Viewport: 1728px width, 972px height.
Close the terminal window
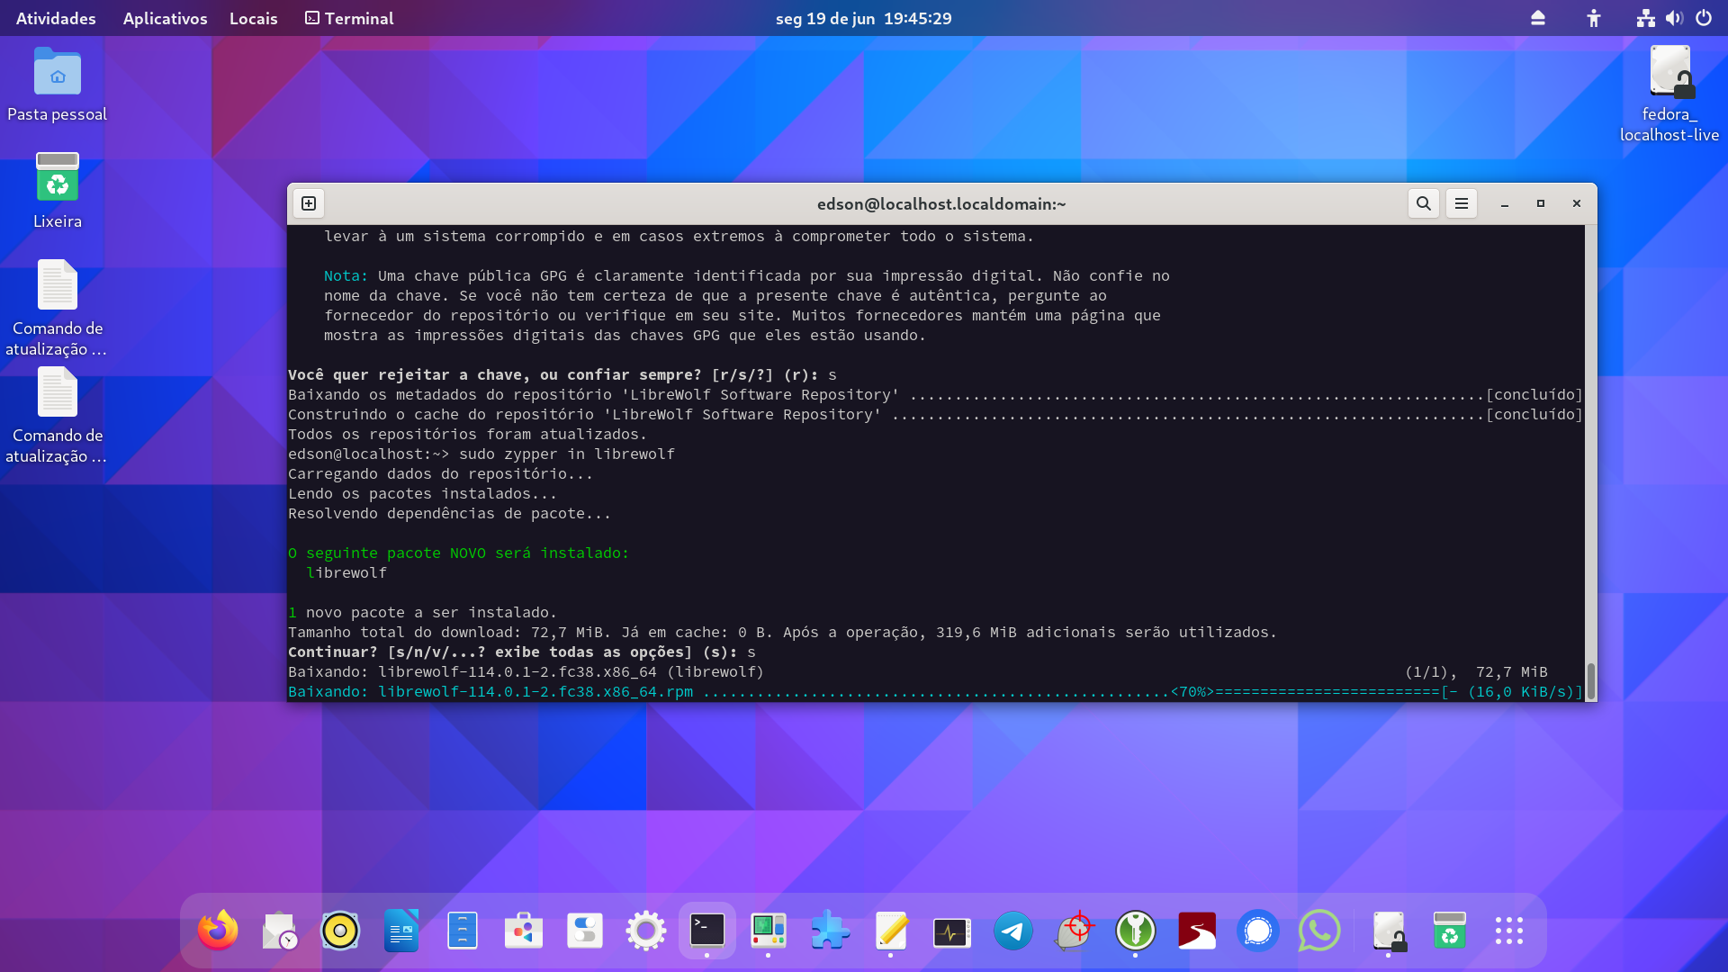pos(1577,203)
